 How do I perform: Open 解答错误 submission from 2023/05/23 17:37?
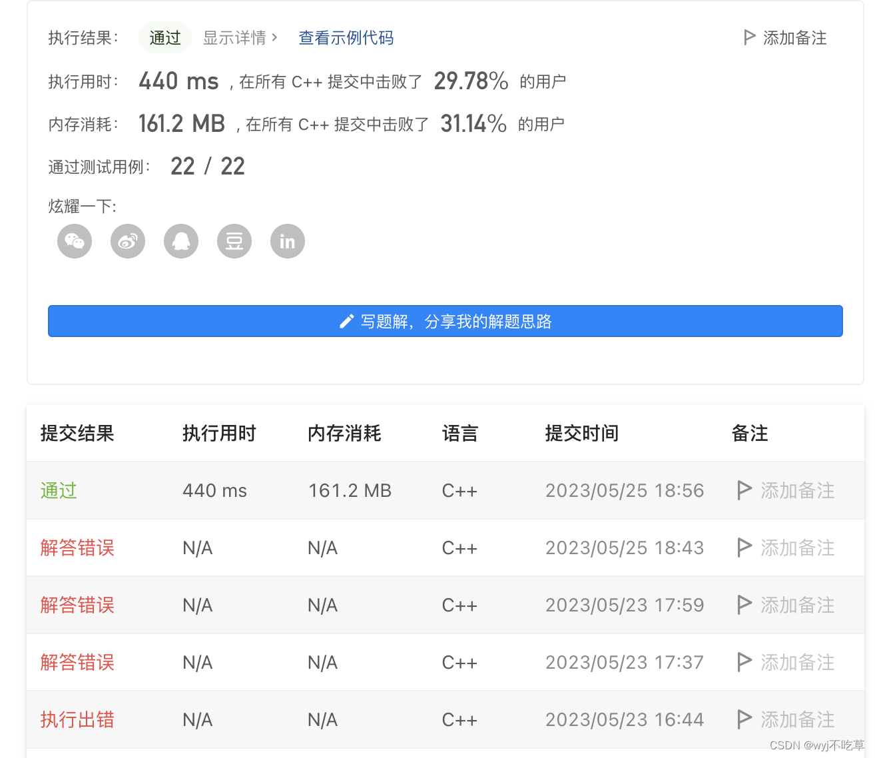point(77,663)
